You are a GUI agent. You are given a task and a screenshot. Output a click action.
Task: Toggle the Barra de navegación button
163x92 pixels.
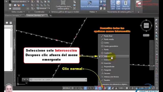coord(126,5)
